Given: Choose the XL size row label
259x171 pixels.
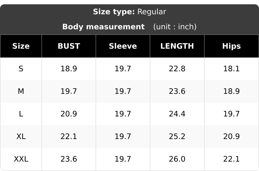Looking at the screenshot, I should point(21,136).
